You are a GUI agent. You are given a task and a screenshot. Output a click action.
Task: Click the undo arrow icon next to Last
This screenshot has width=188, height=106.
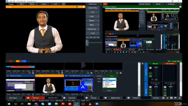(x=64, y=4)
